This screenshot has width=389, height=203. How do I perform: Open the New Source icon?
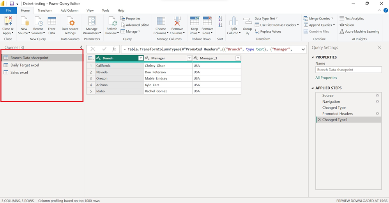coord(24,21)
